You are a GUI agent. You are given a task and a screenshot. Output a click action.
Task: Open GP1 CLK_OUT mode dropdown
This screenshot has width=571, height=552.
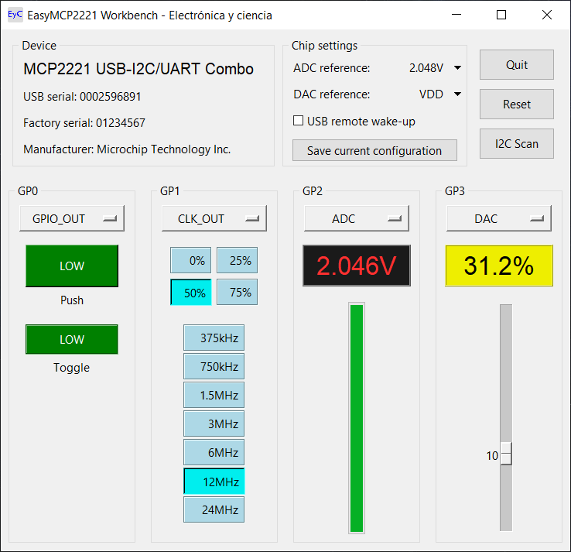(214, 218)
